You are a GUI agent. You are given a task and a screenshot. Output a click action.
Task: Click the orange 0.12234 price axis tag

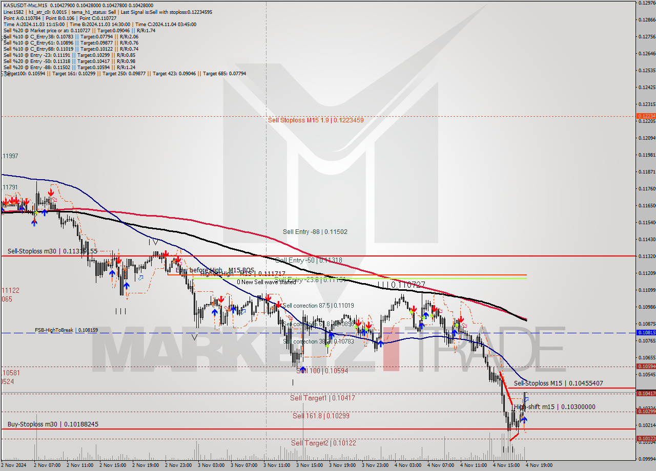pyautogui.click(x=646, y=116)
